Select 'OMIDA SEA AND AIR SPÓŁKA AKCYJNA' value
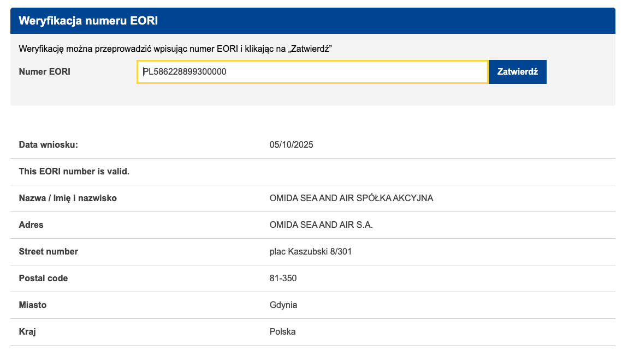Viewport: 628px width, 351px height. (351, 198)
